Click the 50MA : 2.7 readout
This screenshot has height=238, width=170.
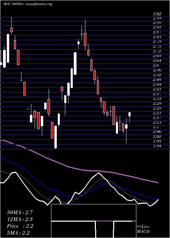point(20,213)
